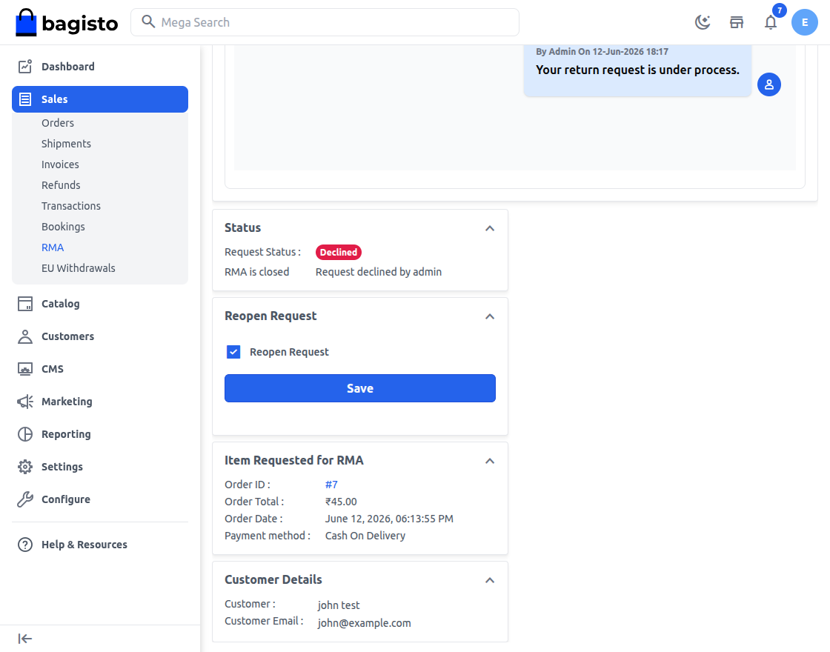Viewport: 830px width, 652px height.
Task: Click into the Mega Search field
Action: (325, 22)
